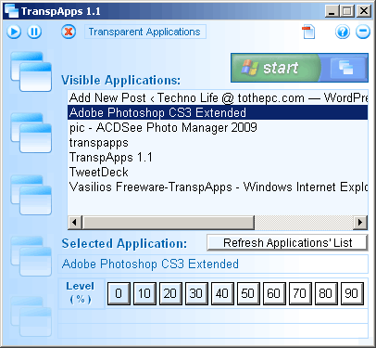Select 'Adobe Photoshop CS3 Extended' in list
The image size is (376, 348).
coord(218,112)
